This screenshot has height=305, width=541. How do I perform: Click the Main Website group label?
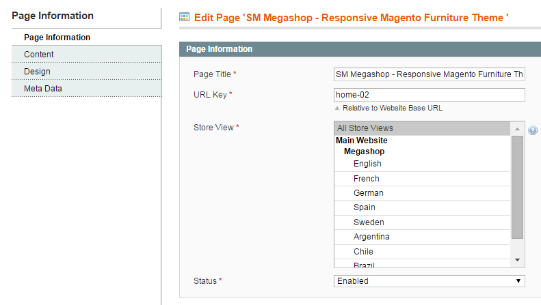point(362,141)
